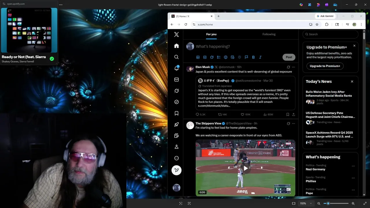The image size is (370, 208).
Task: Click Ask Gemini button in Chrome
Action: coord(325,16)
